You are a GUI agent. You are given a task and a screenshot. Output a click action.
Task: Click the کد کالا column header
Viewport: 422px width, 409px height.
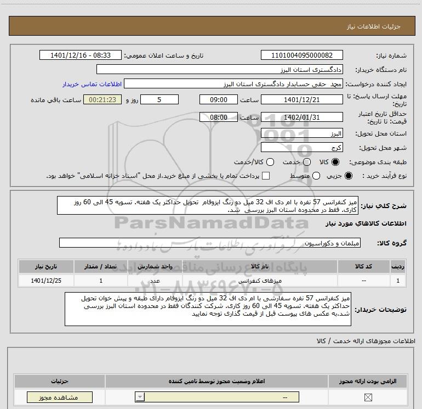click(363, 266)
